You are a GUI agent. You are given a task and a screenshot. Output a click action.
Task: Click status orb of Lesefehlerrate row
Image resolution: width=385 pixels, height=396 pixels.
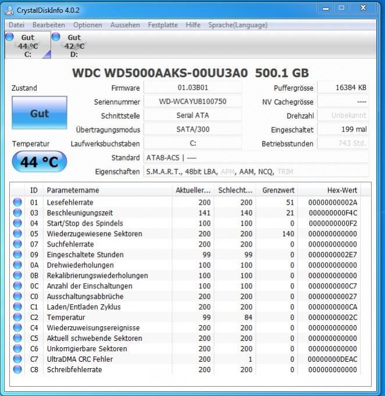click(x=17, y=202)
